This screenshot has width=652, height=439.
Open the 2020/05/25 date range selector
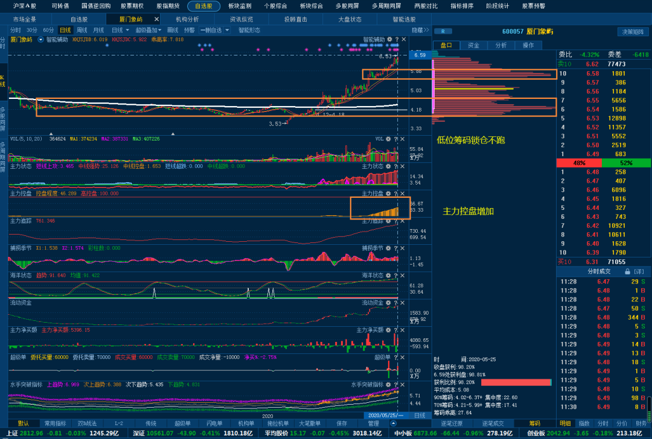(x=386, y=415)
